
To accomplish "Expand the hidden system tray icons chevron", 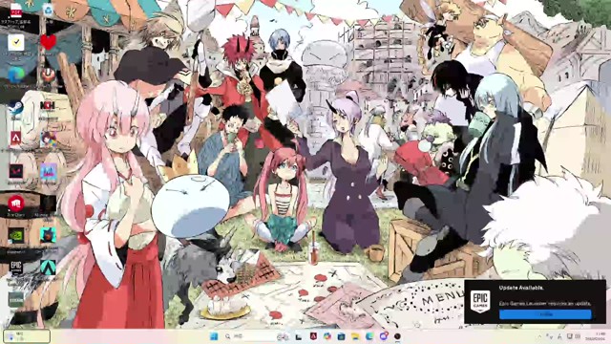I will pos(539,336).
